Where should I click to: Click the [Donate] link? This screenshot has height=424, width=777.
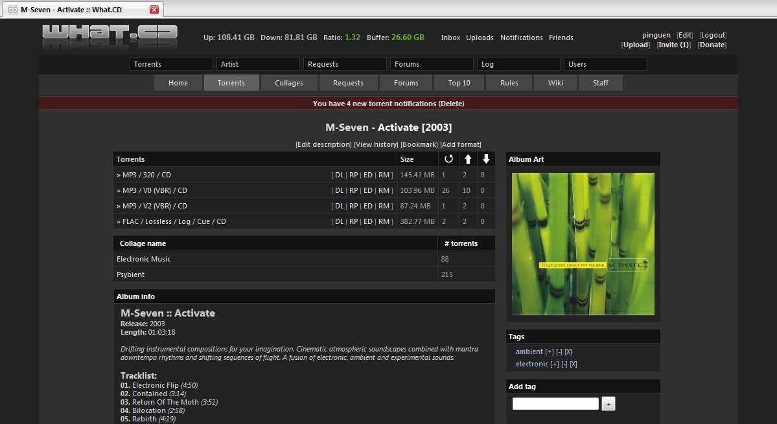712,45
